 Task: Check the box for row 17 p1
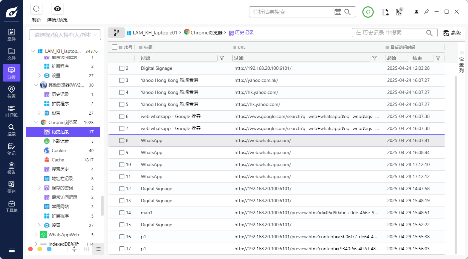(122, 249)
